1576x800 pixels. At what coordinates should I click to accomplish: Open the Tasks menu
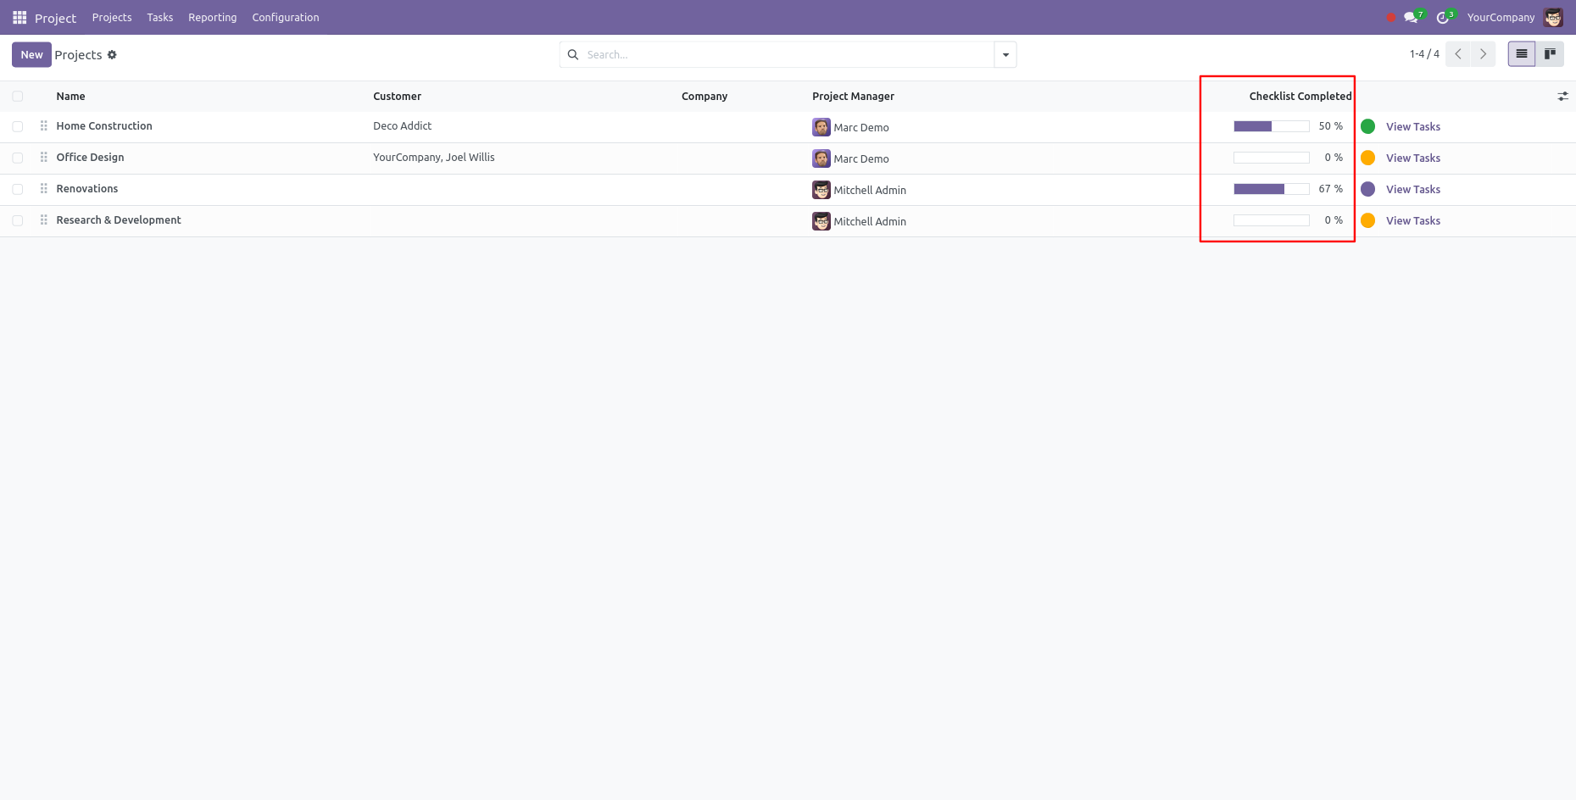160,17
